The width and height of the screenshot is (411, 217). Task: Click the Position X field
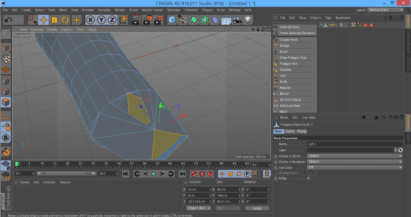coord(199,189)
